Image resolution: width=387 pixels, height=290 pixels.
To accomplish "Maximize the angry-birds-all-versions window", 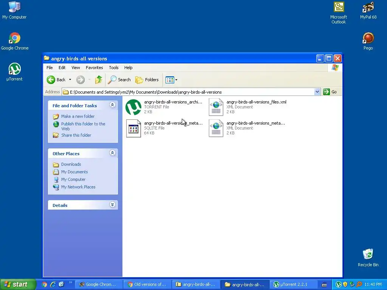I will click(329, 59).
